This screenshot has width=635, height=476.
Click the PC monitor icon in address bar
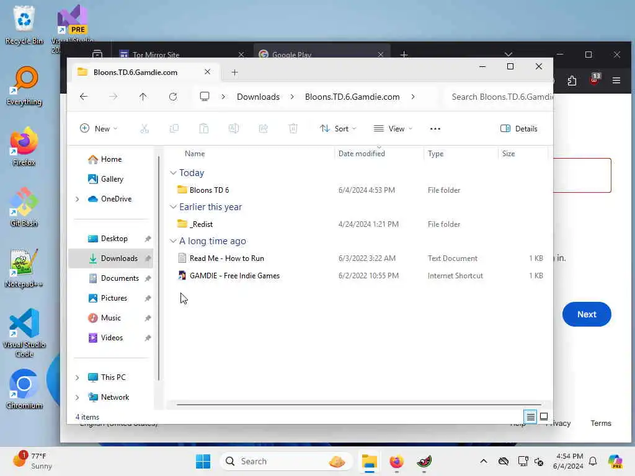pos(205,97)
